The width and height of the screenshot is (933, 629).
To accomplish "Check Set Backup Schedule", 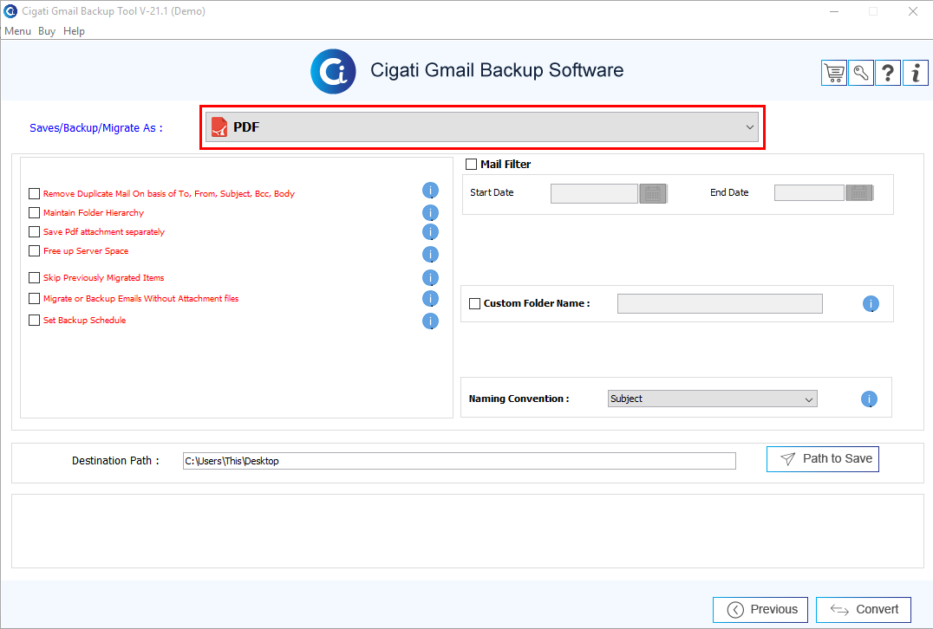I will 34,320.
